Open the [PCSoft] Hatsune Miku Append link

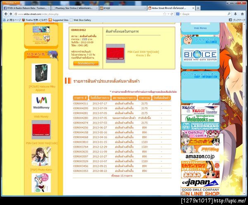tap(42, 88)
